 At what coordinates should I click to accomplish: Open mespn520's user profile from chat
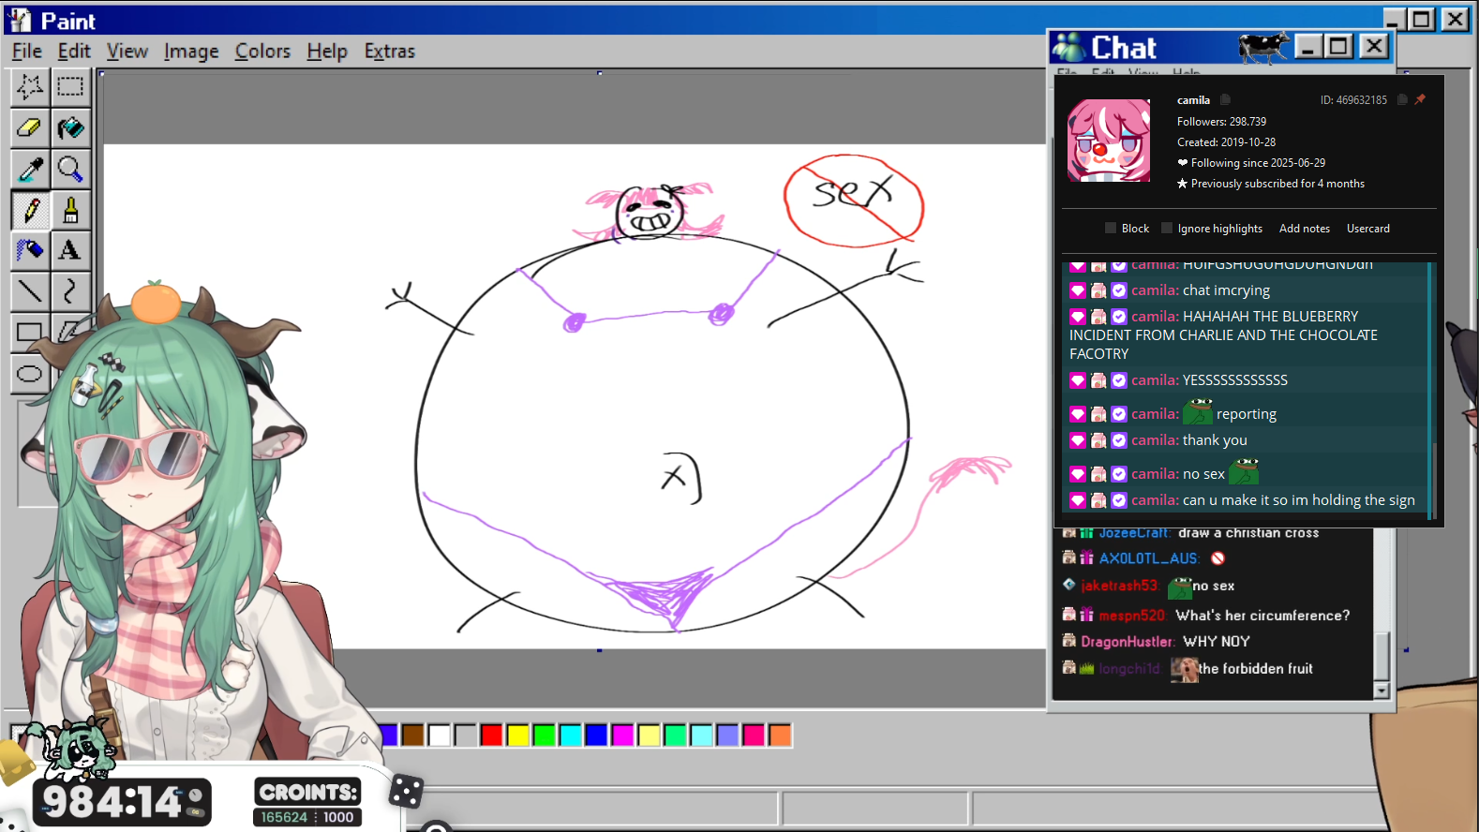pos(1132,616)
